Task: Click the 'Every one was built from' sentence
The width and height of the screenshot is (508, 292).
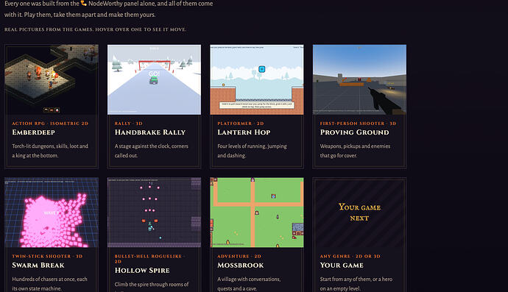Action: [109, 9]
